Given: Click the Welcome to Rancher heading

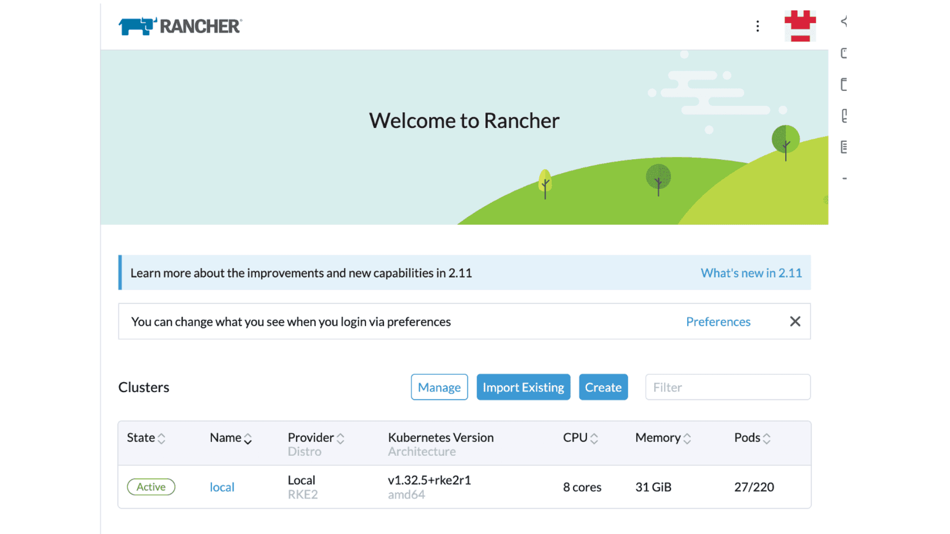Looking at the screenshot, I should (x=464, y=121).
